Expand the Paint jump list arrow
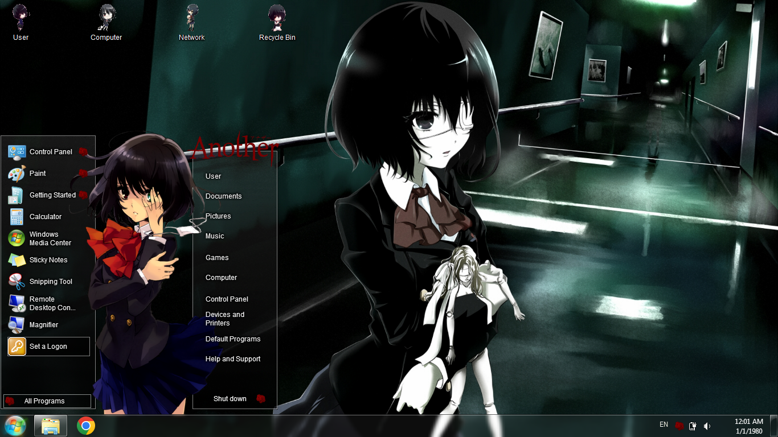Viewport: 778px width, 437px height. point(83,174)
